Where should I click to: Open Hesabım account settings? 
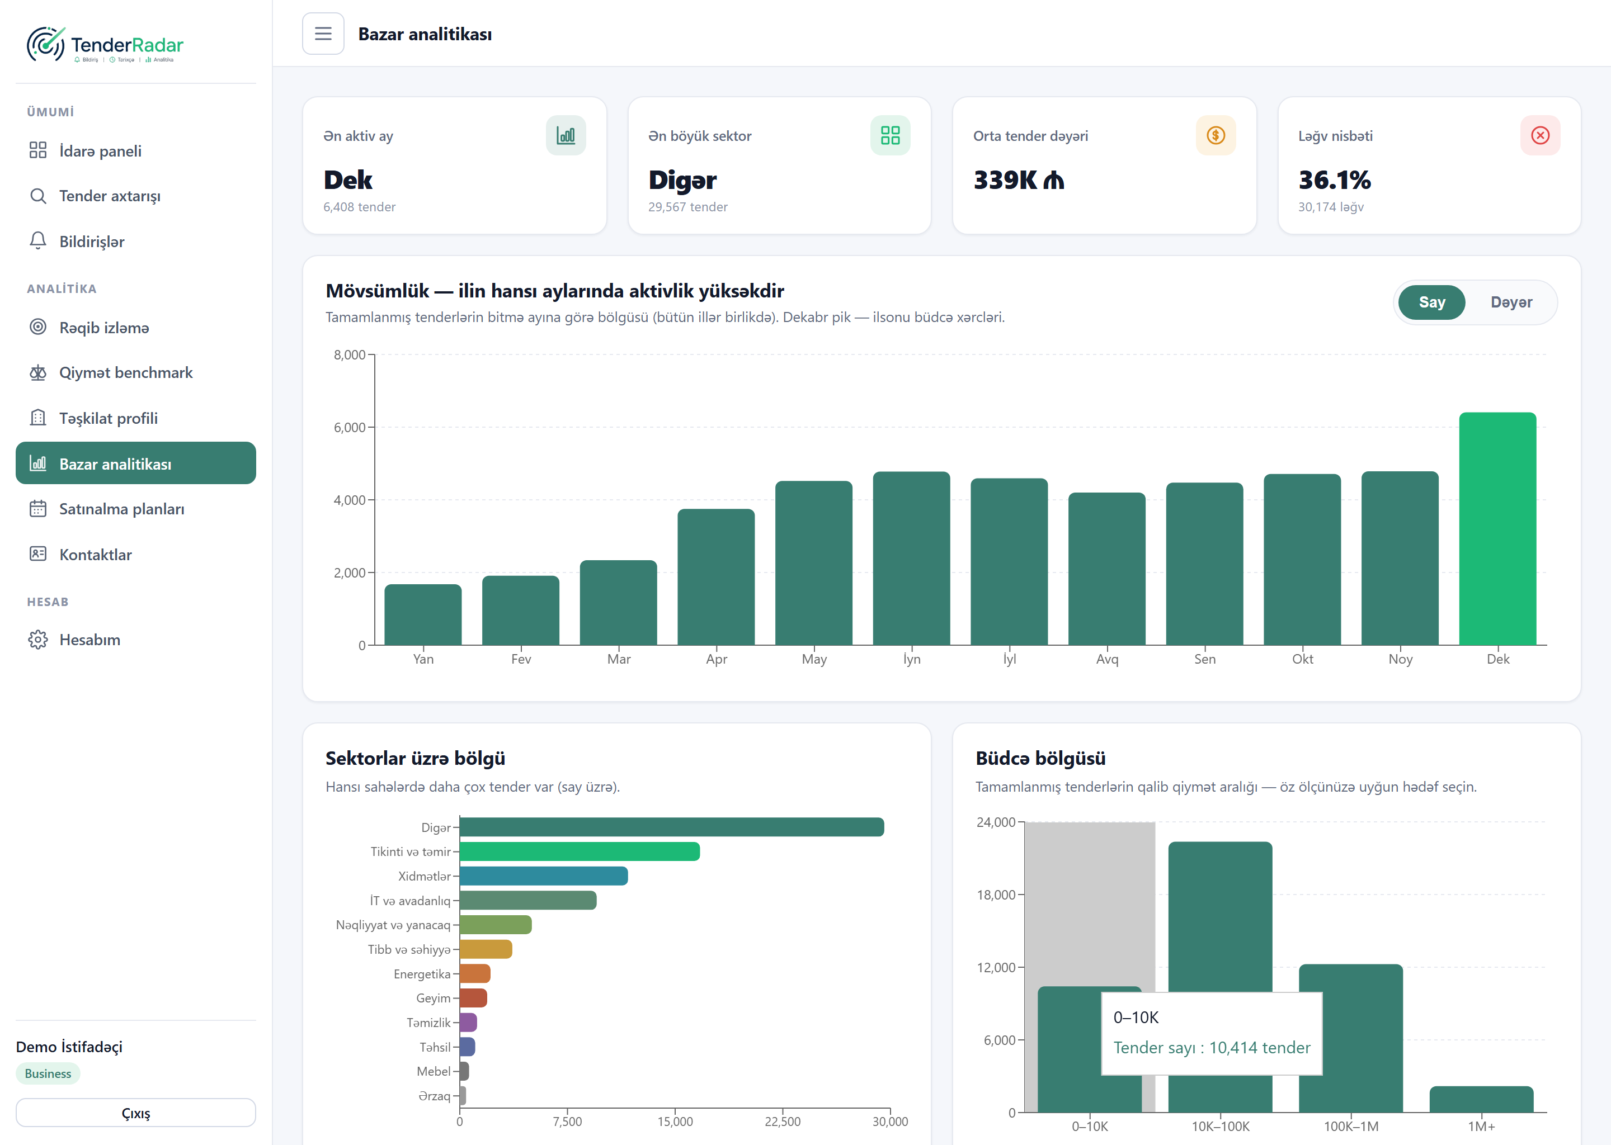click(x=135, y=640)
